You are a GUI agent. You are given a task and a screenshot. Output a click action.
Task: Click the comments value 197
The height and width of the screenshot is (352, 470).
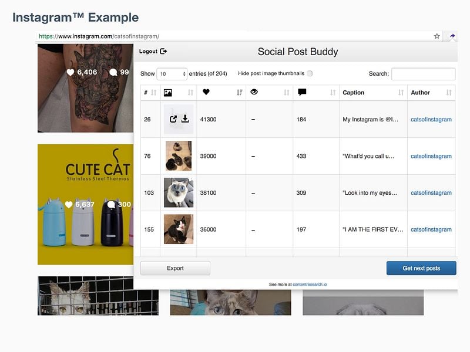pos(301,229)
